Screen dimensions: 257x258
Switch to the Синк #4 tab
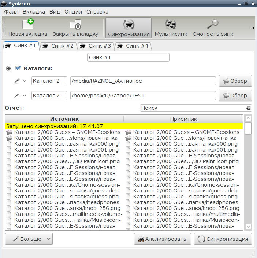click(x=133, y=46)
